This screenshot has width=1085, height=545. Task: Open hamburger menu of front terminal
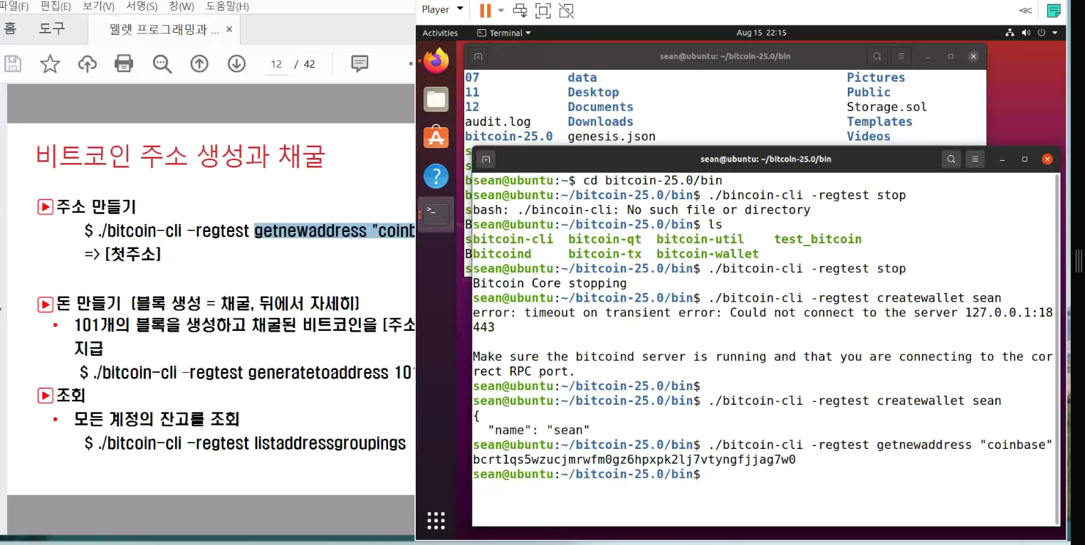coord(975,159)
